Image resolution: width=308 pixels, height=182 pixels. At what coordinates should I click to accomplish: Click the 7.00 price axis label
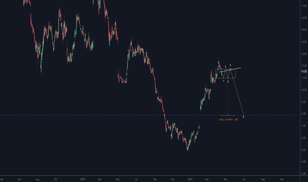(304, 126)
